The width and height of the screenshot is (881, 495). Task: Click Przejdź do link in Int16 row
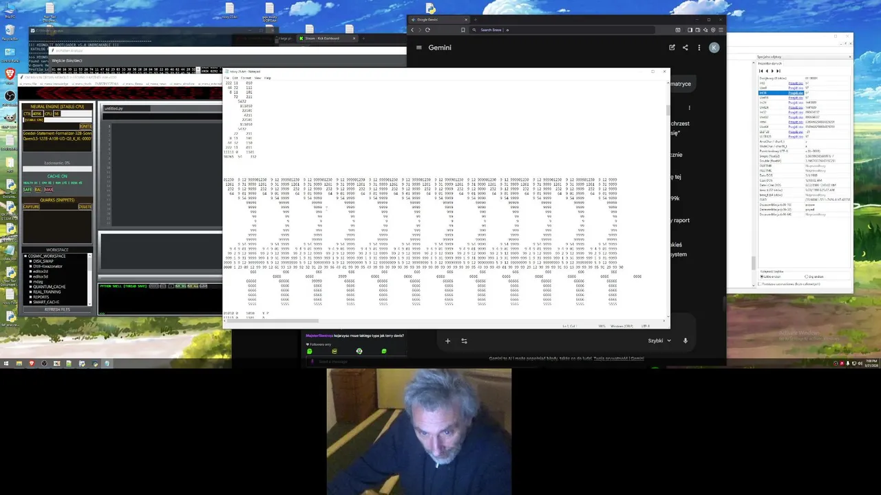pos(796,93)
